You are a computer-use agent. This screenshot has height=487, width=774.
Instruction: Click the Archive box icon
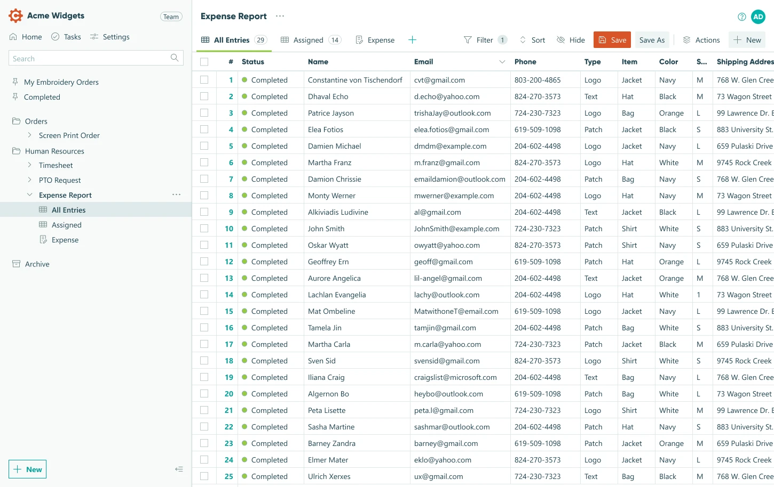[16, 264]
